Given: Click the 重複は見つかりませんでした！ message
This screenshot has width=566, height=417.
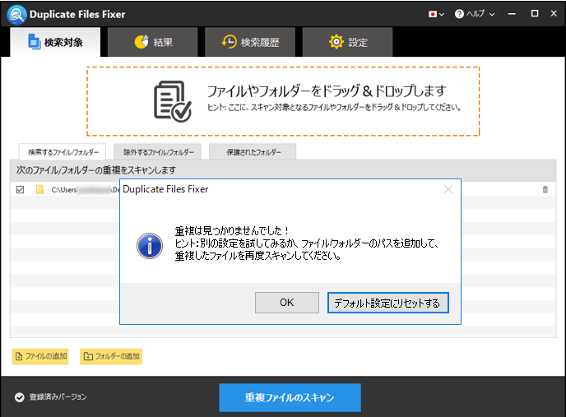Looking at the screenshot, I should (x=232, y=230).
